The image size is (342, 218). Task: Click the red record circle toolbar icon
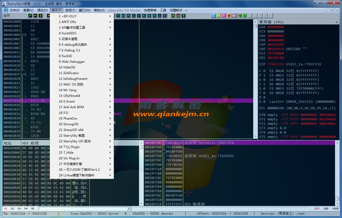pyautogui.click(x=229, y=16)
